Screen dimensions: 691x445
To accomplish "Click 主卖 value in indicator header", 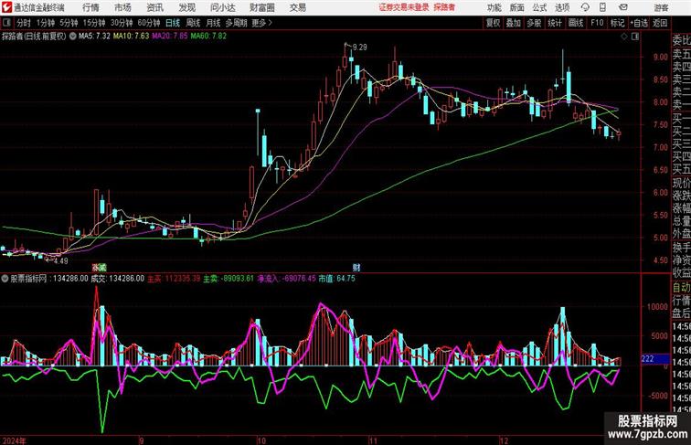I will click(x=229, y=279).
